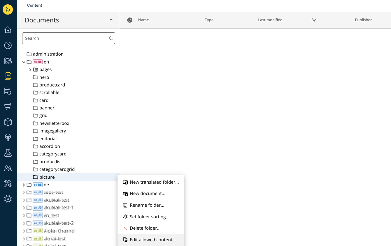Select the imagegallery folder

click(x=52, y=131)
